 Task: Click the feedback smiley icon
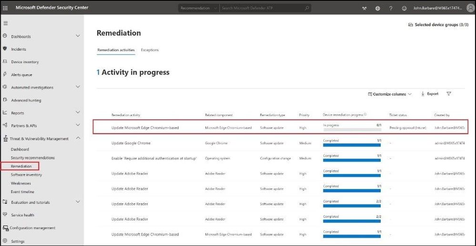404,8
